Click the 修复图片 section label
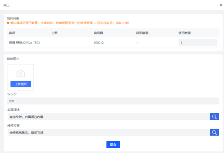 (x=13, y=59)
